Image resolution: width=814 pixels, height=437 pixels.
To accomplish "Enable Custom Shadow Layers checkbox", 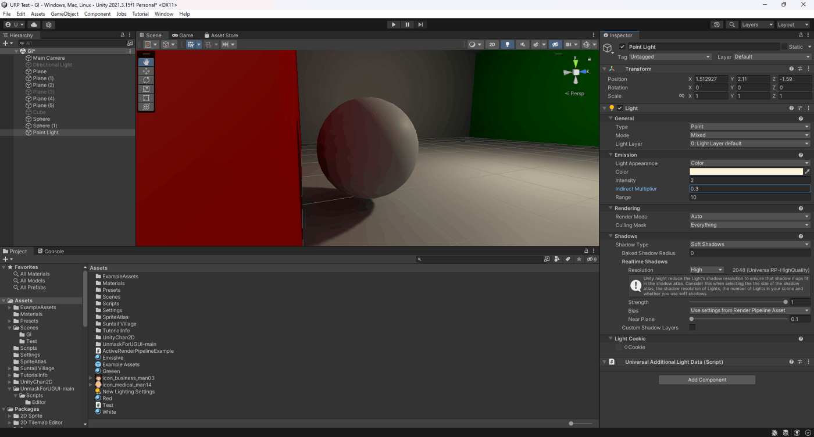I will [692, 328].
